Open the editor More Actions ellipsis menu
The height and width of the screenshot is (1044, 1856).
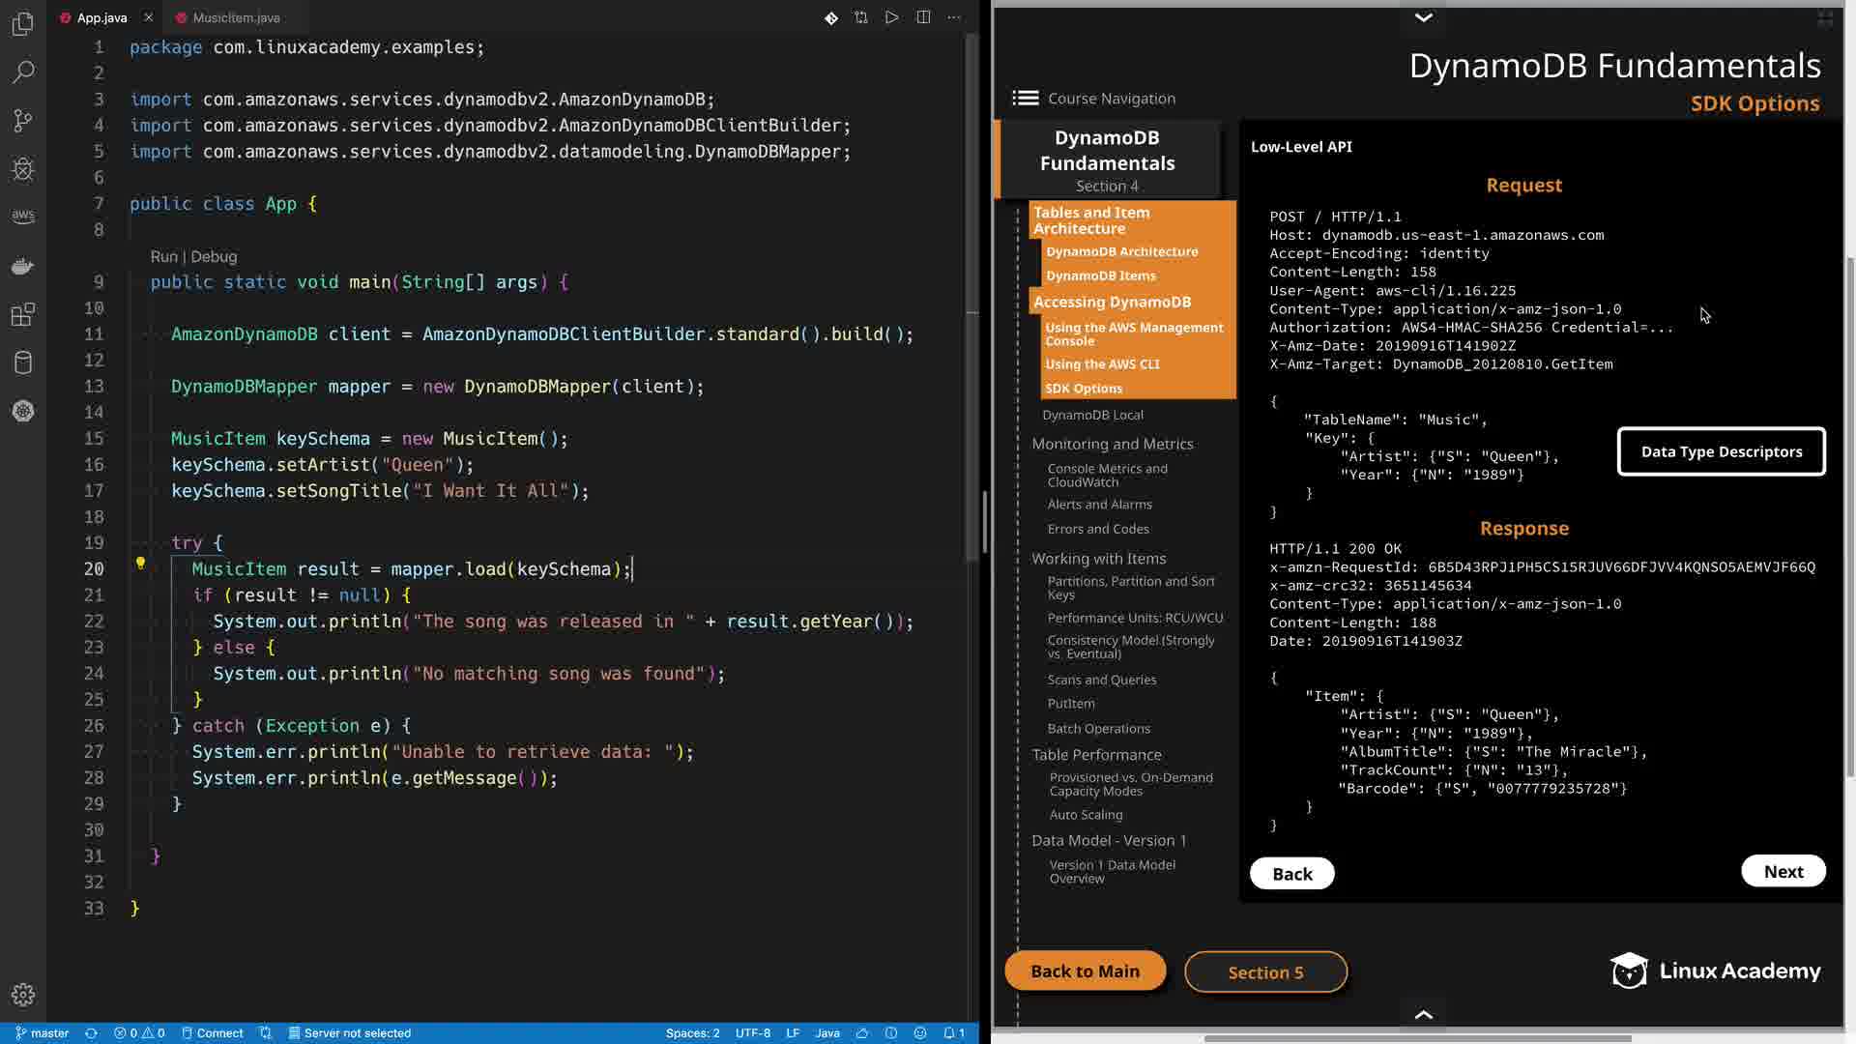pos(954,17)
